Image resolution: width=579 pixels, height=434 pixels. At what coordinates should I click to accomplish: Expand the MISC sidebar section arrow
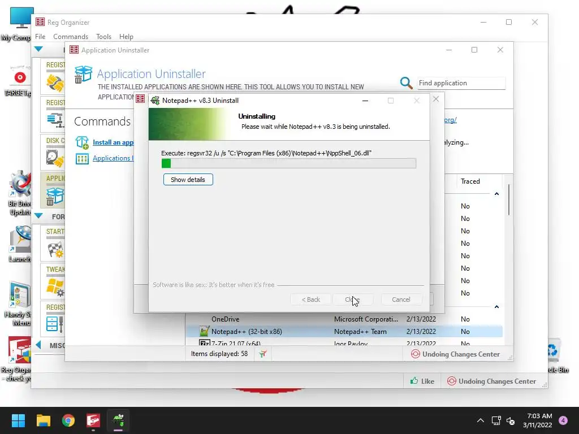point(38,345)
